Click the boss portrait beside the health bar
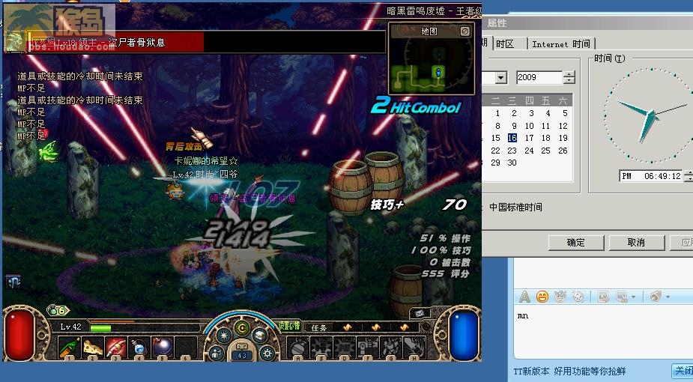 tap(14, 41)
